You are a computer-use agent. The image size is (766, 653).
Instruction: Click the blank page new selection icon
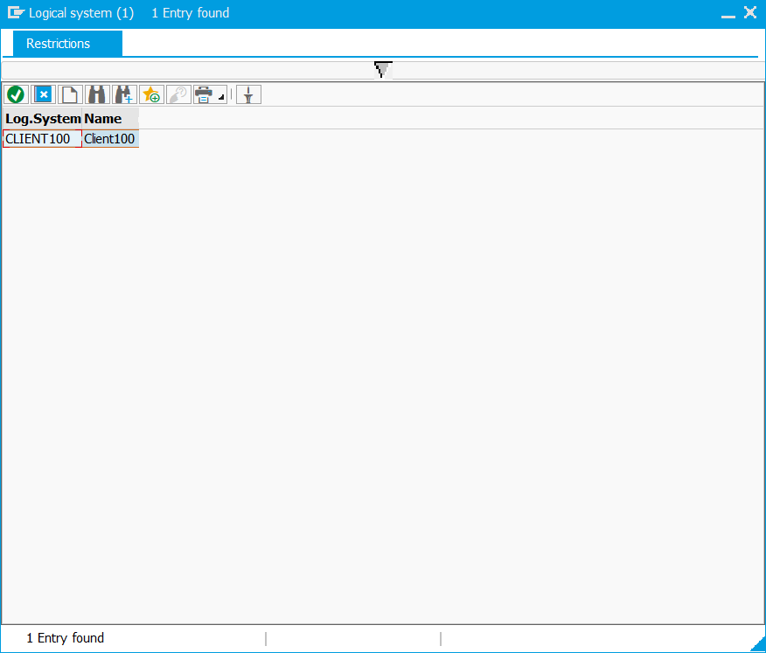[70, 94]
